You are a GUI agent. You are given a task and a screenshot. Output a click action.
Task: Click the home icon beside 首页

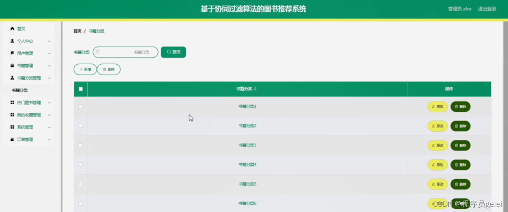coord(12,29)
